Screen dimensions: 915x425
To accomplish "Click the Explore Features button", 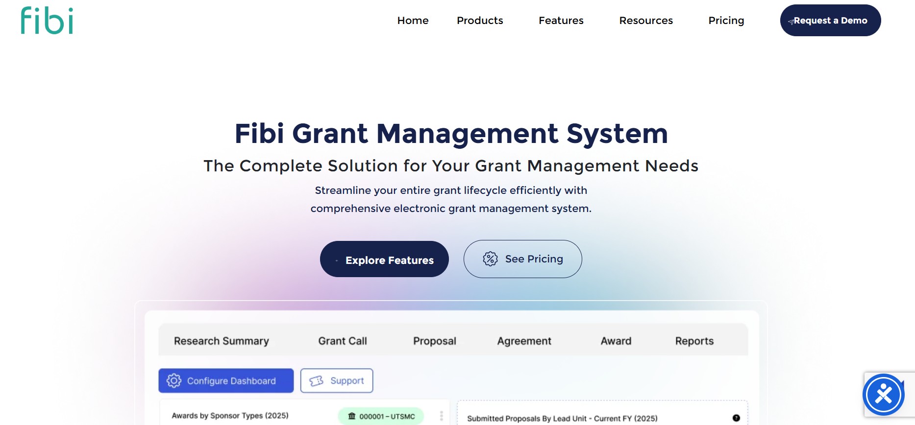I will click(384, 259).
